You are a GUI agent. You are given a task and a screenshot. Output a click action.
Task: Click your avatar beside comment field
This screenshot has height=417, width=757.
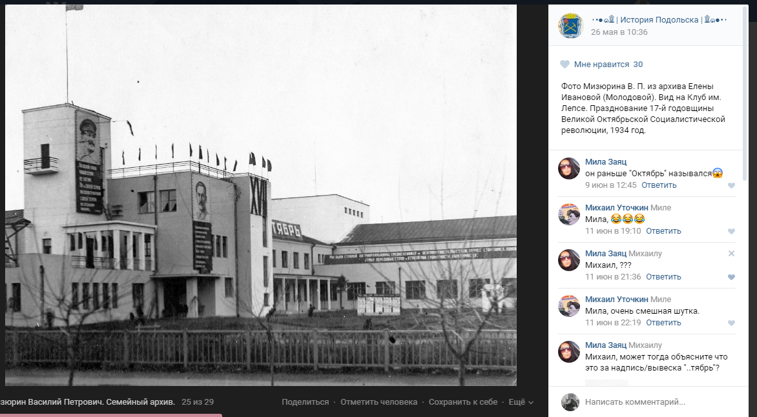[x=570, y=402]
